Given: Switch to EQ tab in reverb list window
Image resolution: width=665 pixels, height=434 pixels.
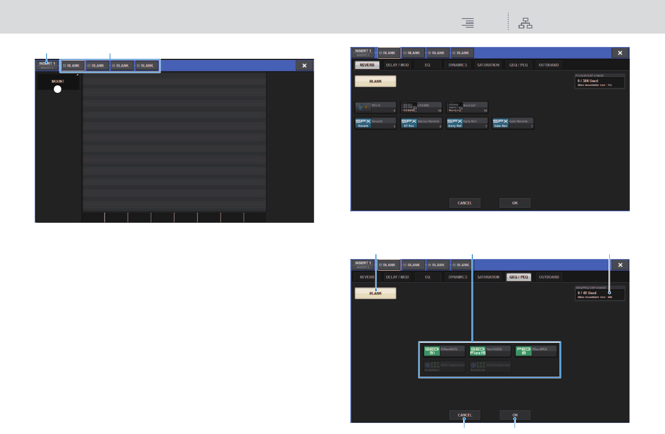Looking at the screenshot, I should (428, 65).
